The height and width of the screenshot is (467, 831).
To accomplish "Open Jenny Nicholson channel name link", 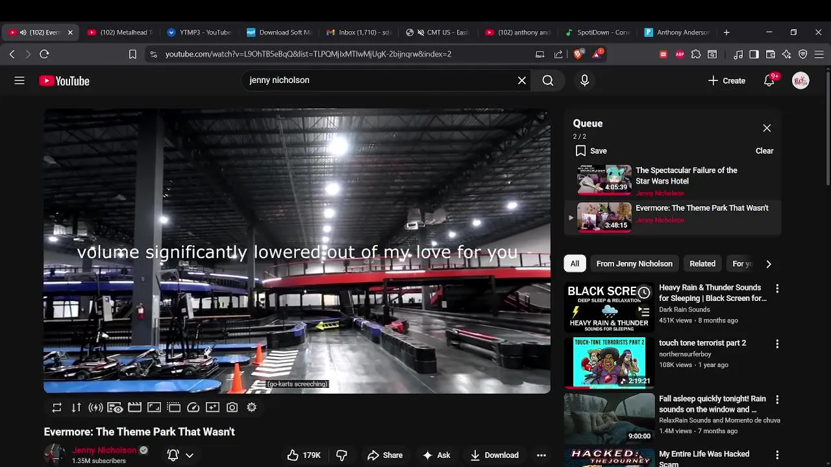I will tap(105, 450).
